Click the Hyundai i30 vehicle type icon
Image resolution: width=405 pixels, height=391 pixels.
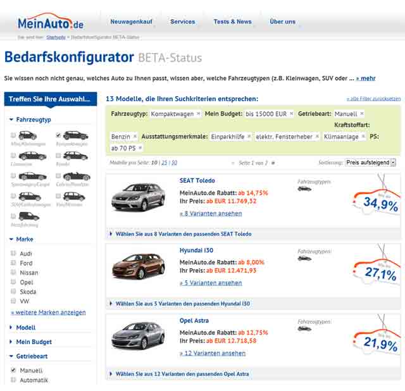tap(304, 258)
